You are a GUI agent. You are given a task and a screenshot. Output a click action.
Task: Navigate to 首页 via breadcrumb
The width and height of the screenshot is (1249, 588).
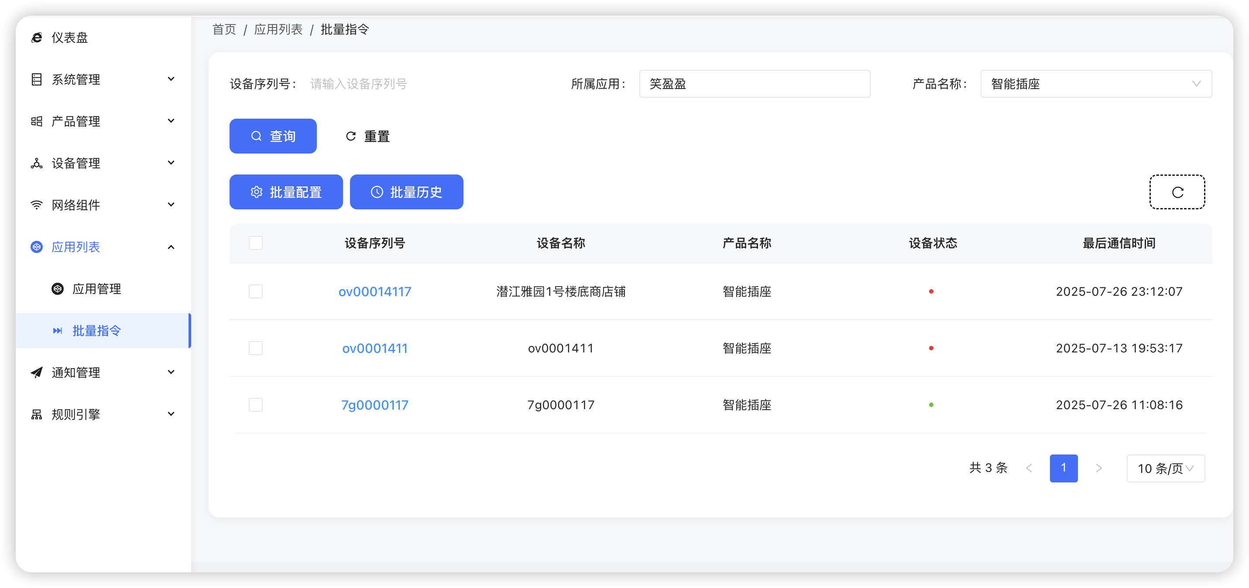coord(223,30)
